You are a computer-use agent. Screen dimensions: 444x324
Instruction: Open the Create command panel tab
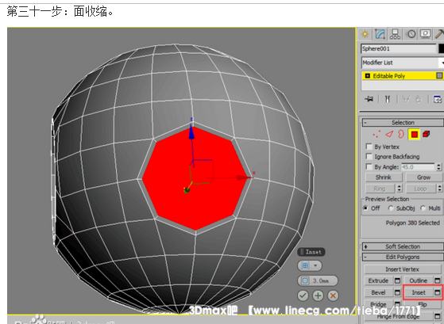tap(365, 34)
